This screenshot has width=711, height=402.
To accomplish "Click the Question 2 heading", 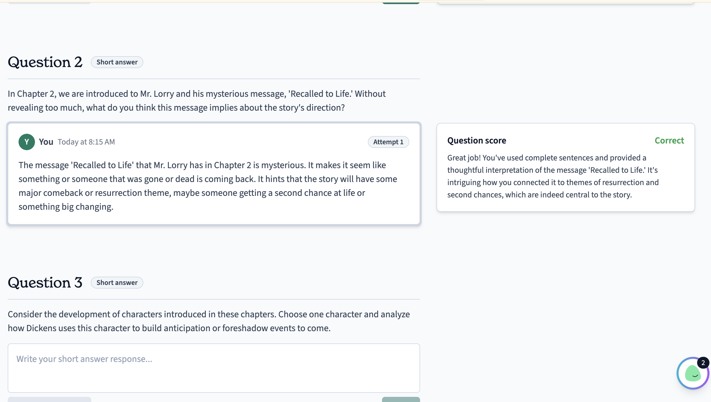I will tap(45, 62).
